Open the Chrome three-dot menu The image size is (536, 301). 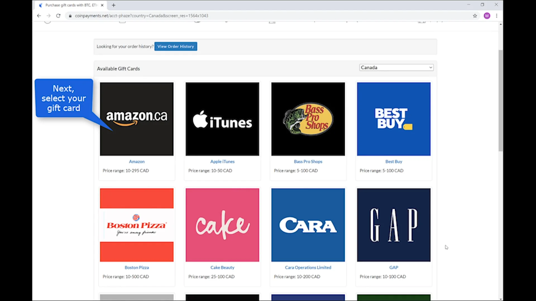497,16
